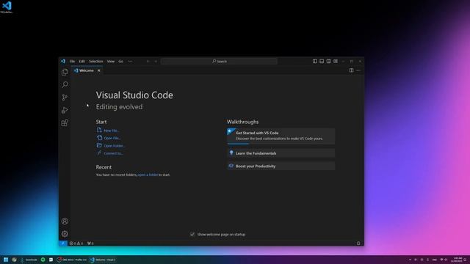Click the Open Folder... link
470x264 pixels.
(x=115, y=146)
